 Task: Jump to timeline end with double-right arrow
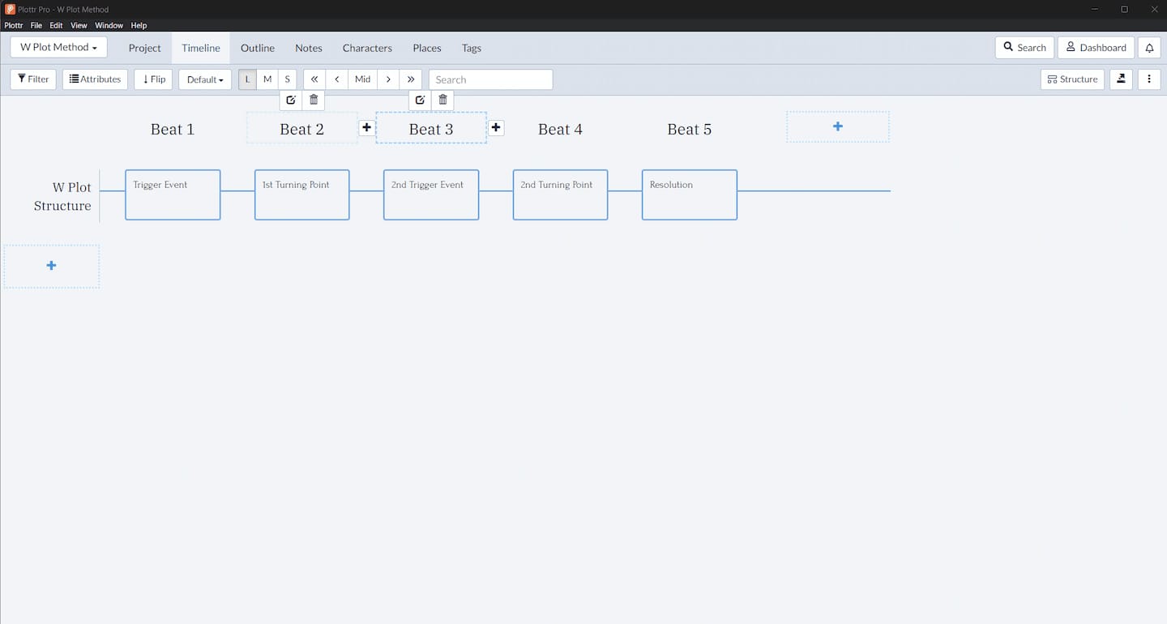411,79
